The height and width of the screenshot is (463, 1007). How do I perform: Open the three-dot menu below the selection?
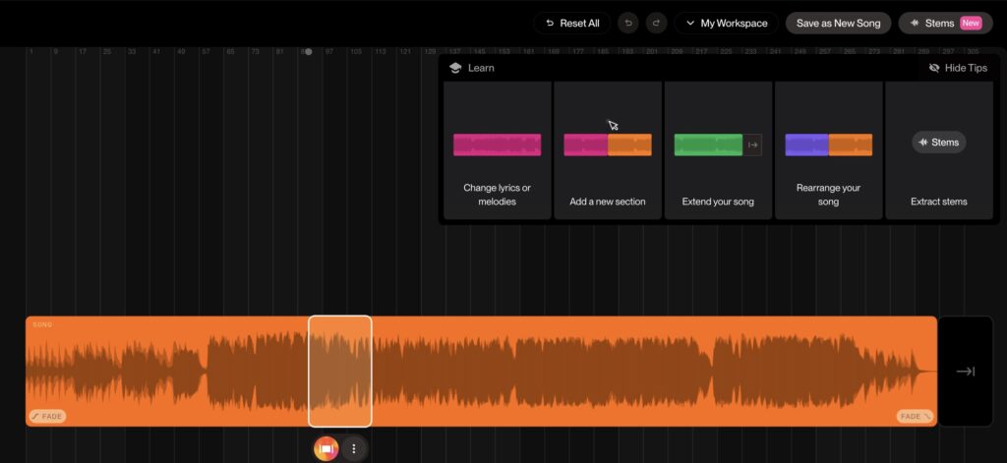[354, 448]
